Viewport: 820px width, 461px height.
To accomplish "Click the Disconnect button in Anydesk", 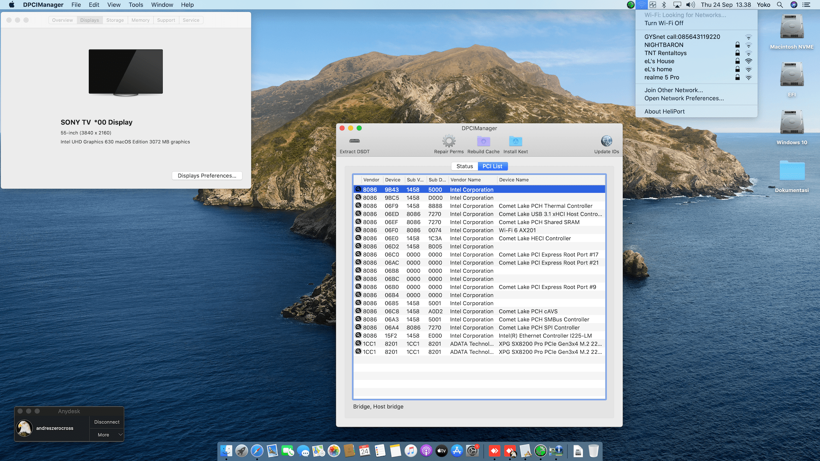I will pos(107,422).
